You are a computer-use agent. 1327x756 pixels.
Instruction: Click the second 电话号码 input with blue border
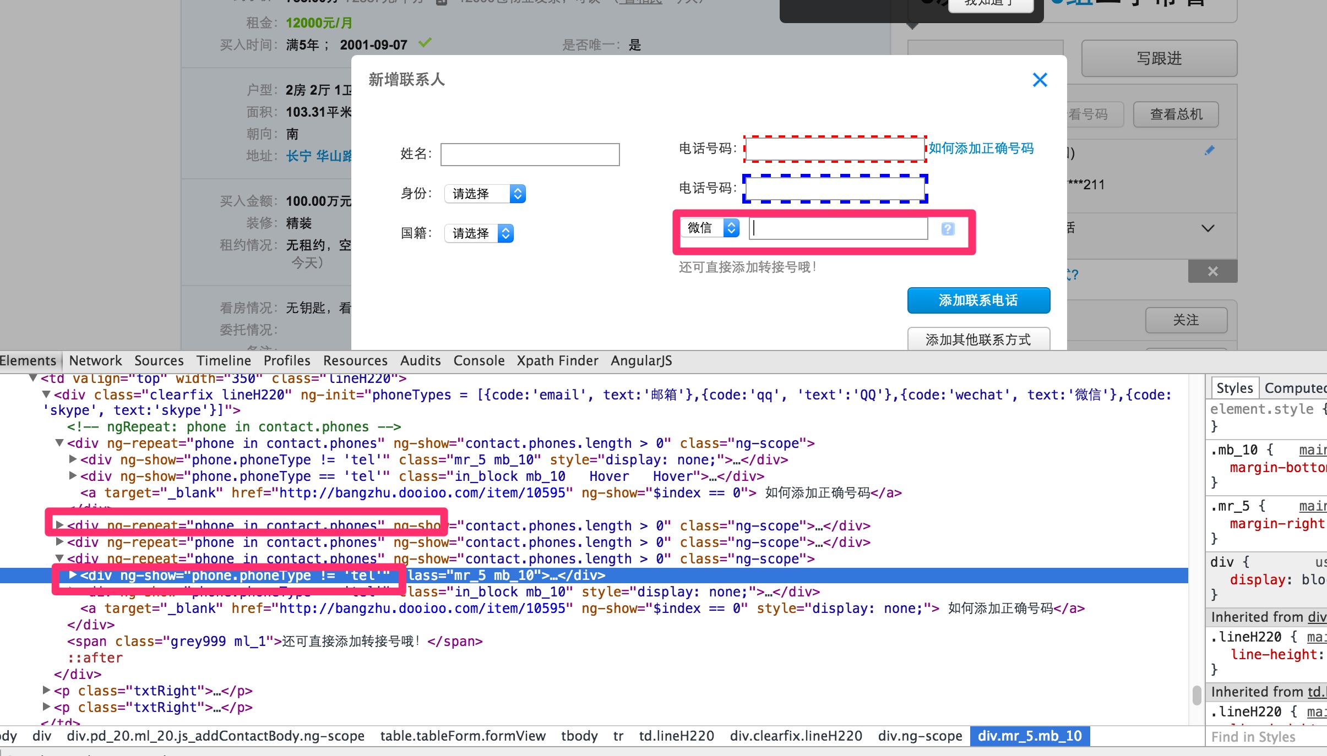(x=835, y=189)
